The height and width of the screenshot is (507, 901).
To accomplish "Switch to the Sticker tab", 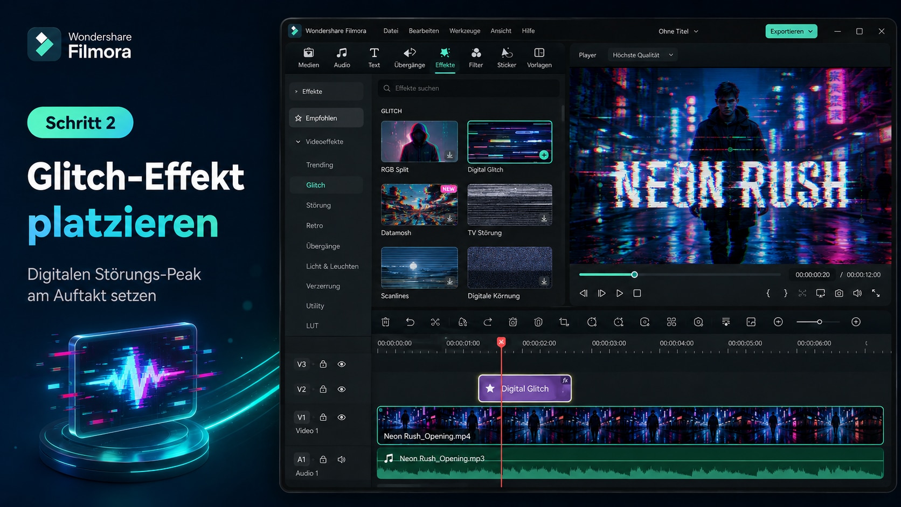I will pos(507,58).
